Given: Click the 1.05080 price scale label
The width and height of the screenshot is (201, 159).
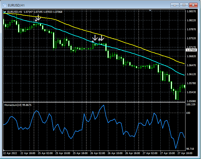Looking at the screenshot, I should point(191,101).
